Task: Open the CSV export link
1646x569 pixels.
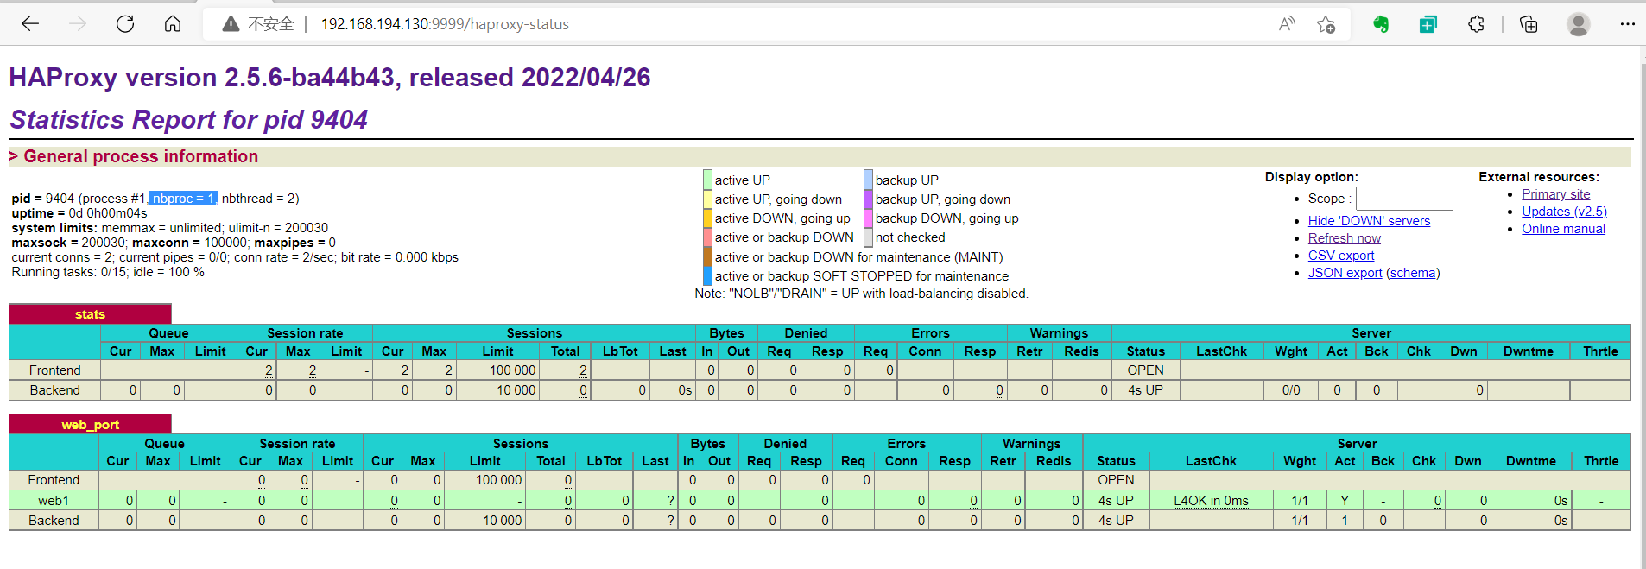Action: [x=1341, y=256]
